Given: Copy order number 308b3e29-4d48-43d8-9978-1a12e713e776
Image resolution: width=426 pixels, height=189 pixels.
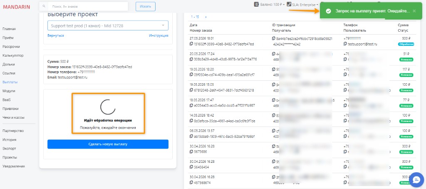Looking at the screenshot, I should [191, 59].
